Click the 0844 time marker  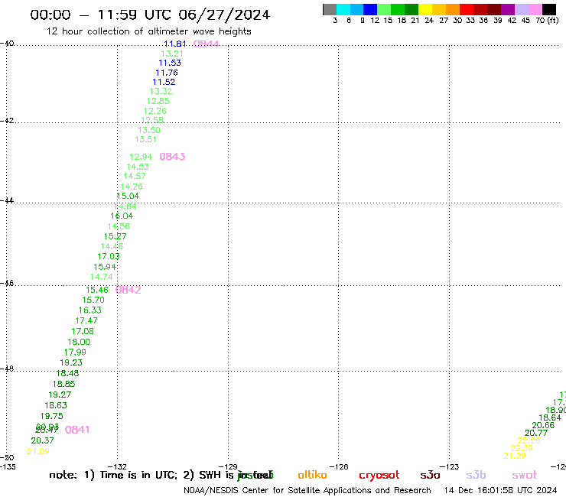tap(206, 44)
